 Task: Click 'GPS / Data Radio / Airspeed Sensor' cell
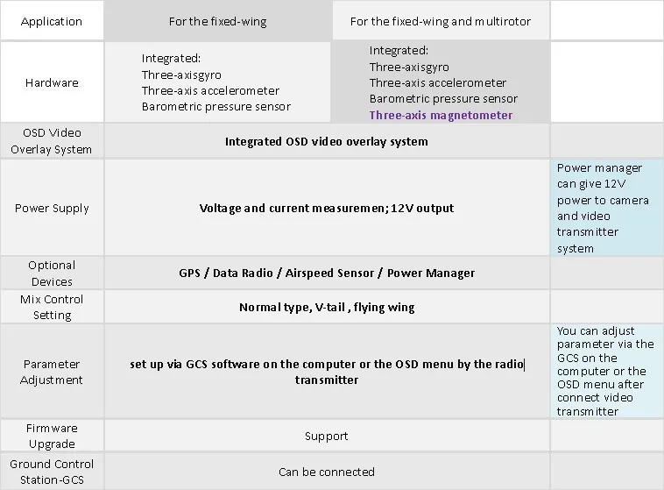pyautogui.click(x=327, y=273)
